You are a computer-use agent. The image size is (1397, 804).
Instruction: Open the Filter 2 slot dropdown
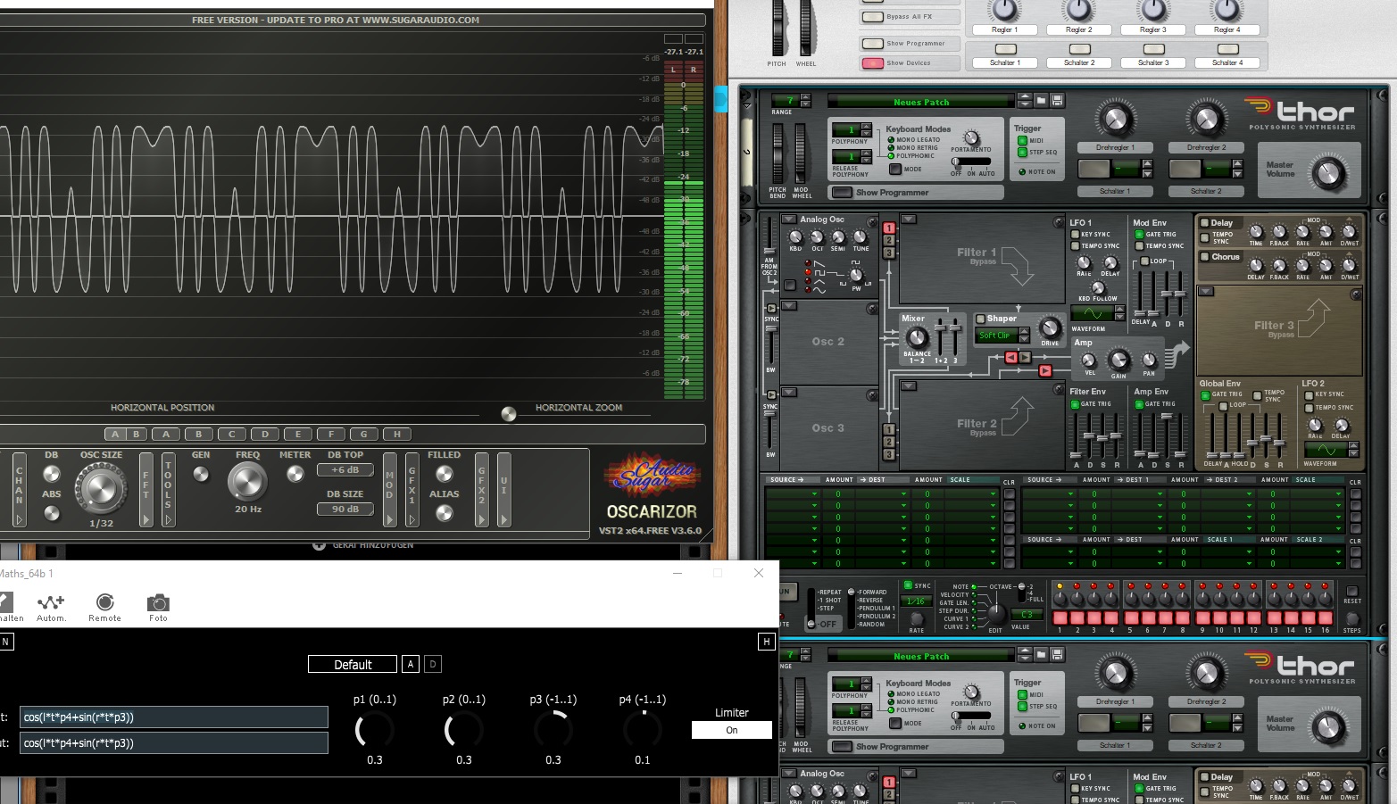point(909,386)
